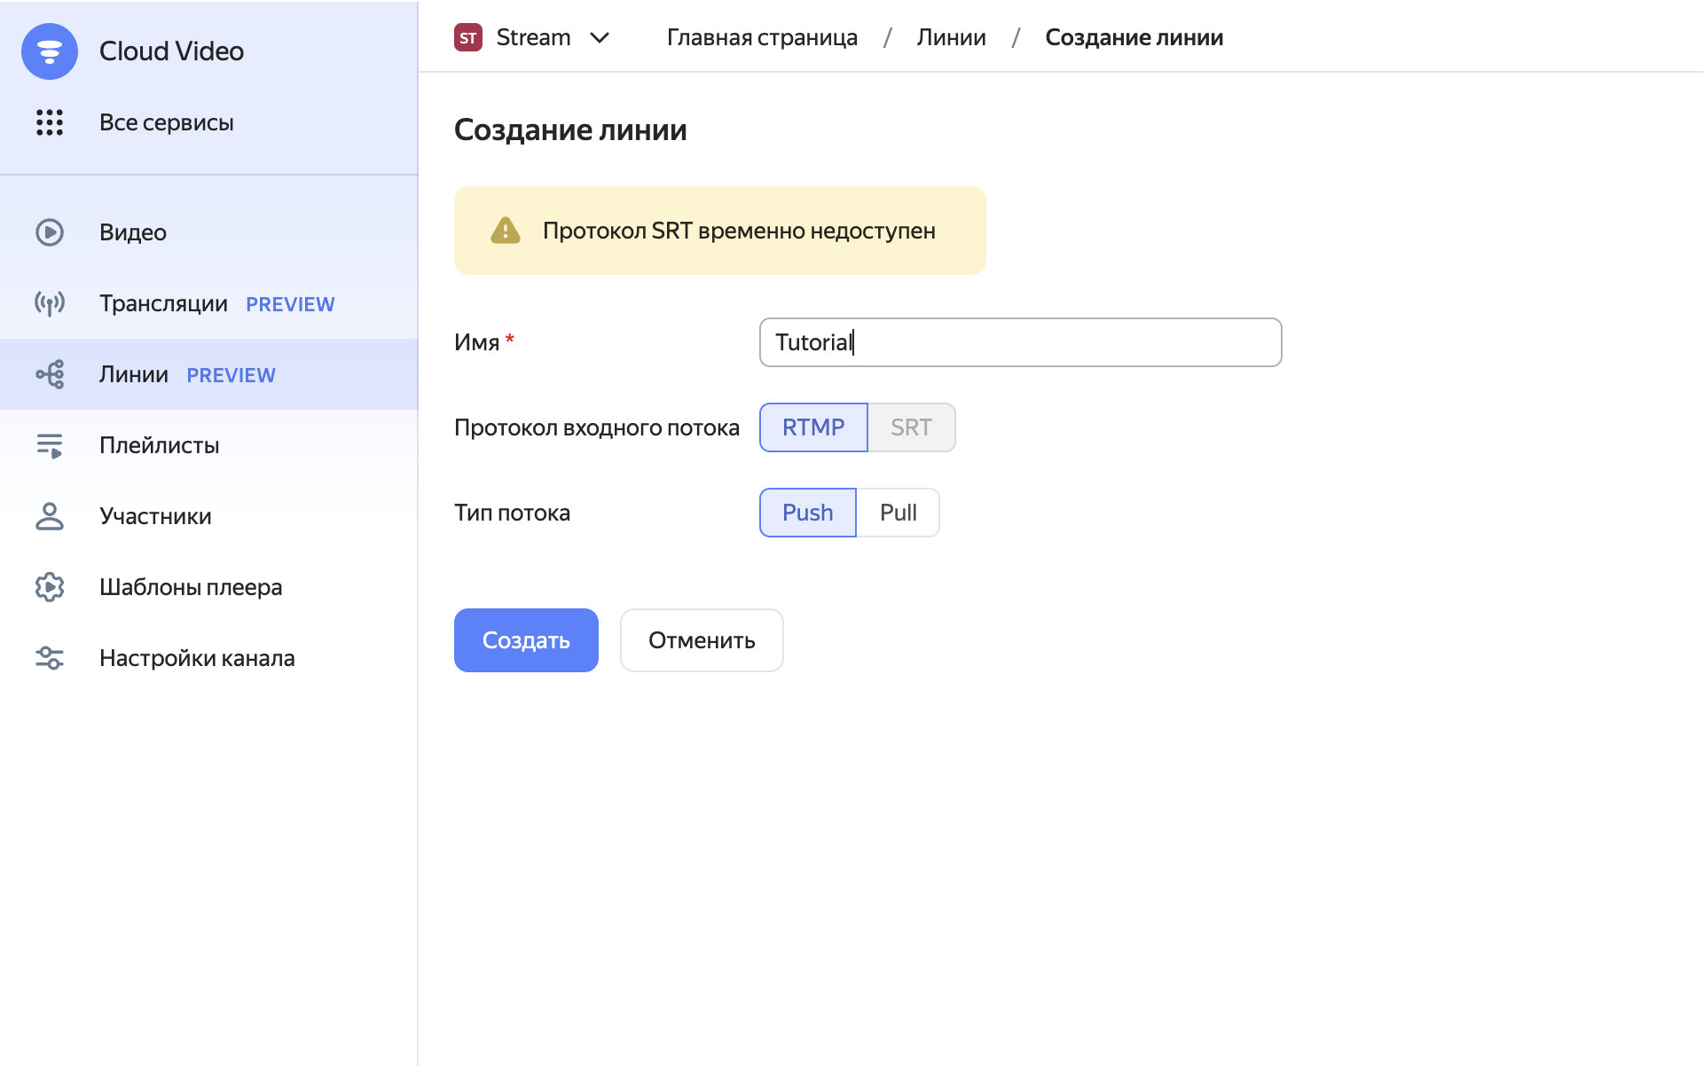Click the Линии sidebar icon

50,373
